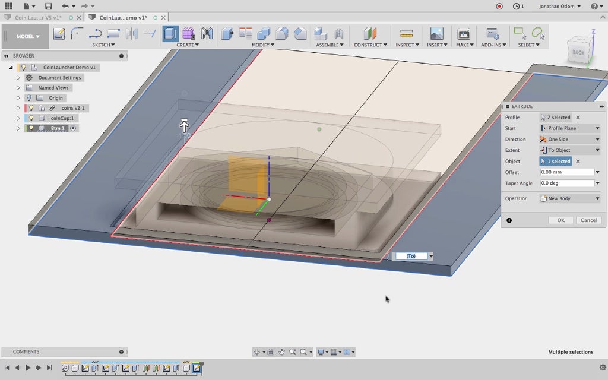Switch to the Coin Launcher V5 tab

tap(37, 17)
